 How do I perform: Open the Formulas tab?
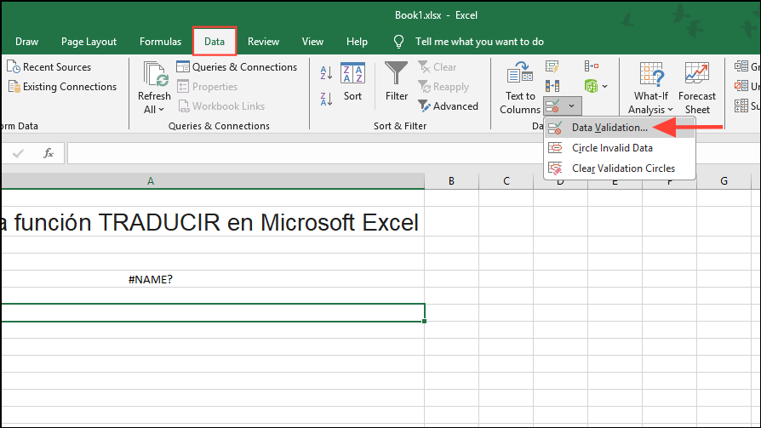[x=160, y=42]
